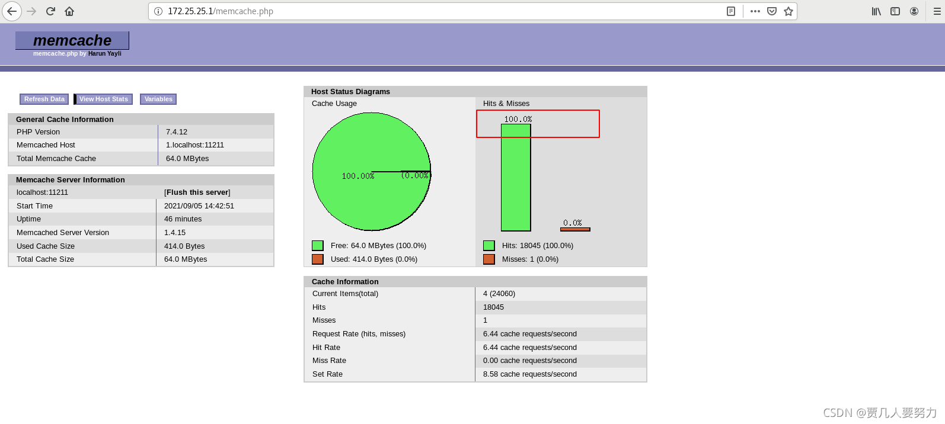Screen dimensions: 945x424
Task: Open the Library panel icon
Action: (876, 11)
